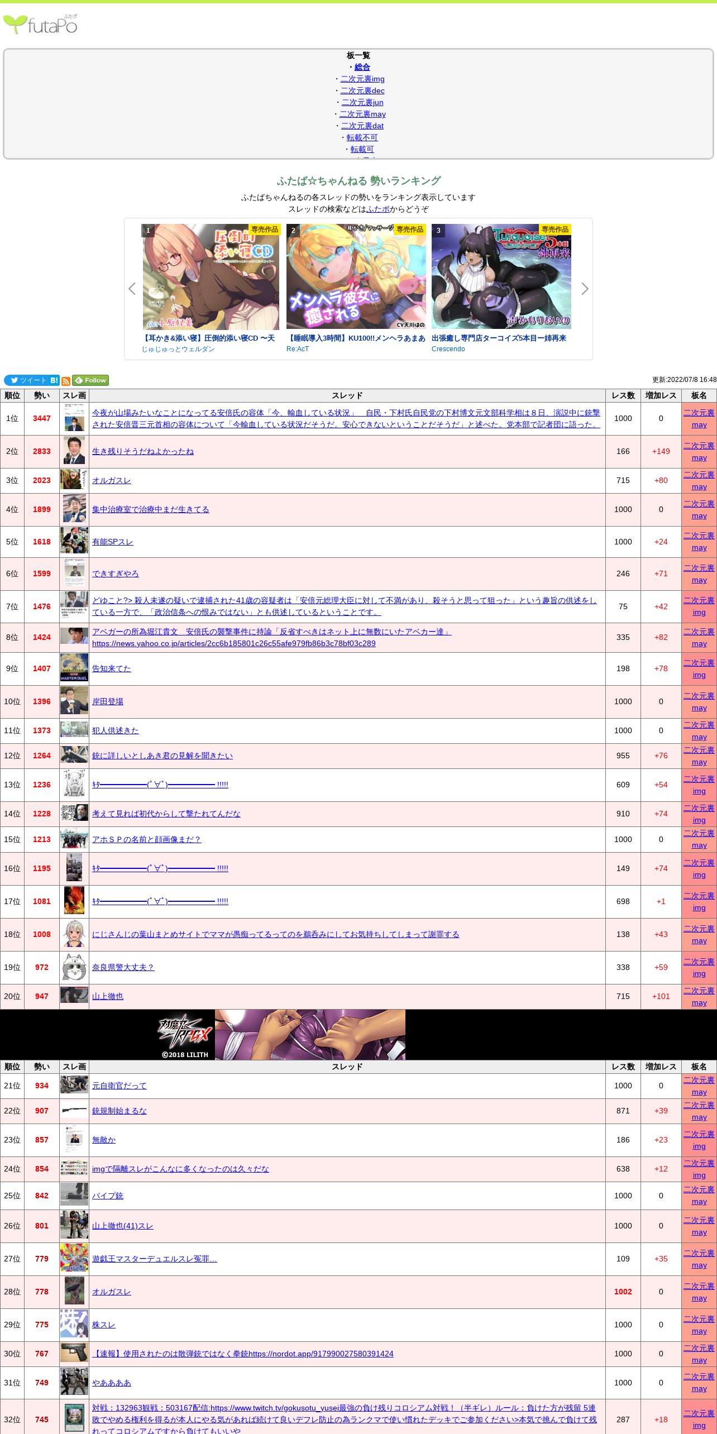
Task: Open thread やああああ
Action: (112, 1383)
